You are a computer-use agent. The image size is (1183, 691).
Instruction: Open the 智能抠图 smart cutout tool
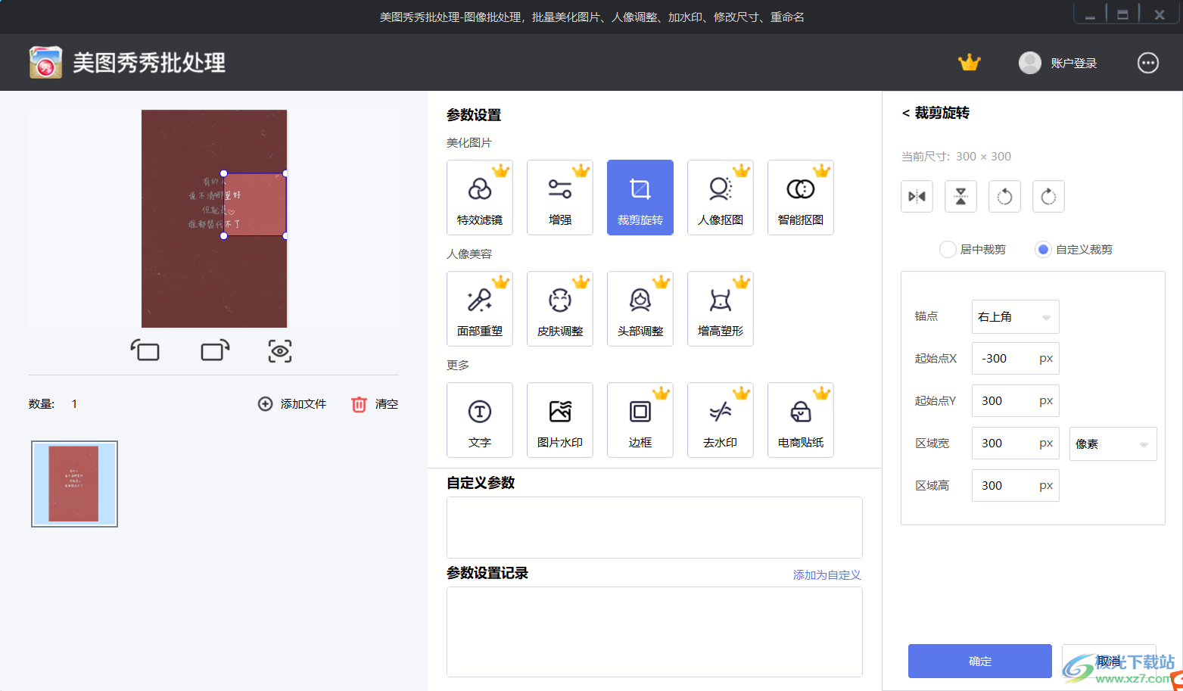click(801, 198)
